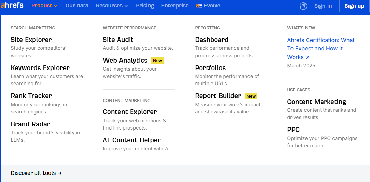Click the Evolve logo icon

coord(199,6)
